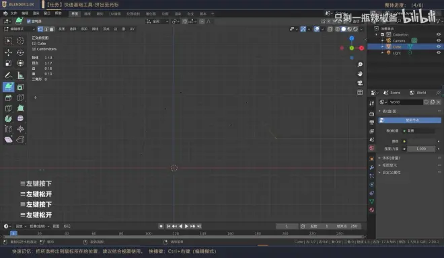The width and height of the screenshot is (444, 258).
Task: Select the Annotate pencil tool
Action: [x=9, y=75]
